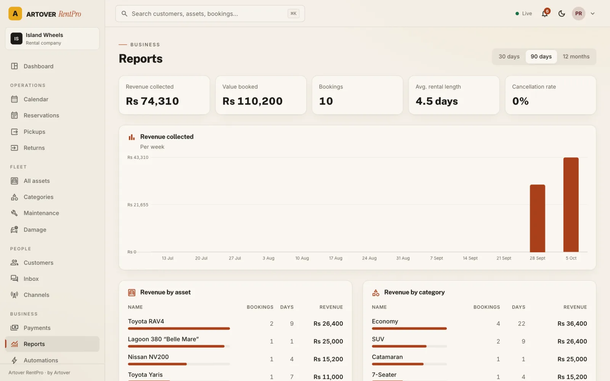Viewport: 610px width, 381px height.
Task: Click the Economy category progress bar
Action: pyautogui.click(x=409, y=328)
